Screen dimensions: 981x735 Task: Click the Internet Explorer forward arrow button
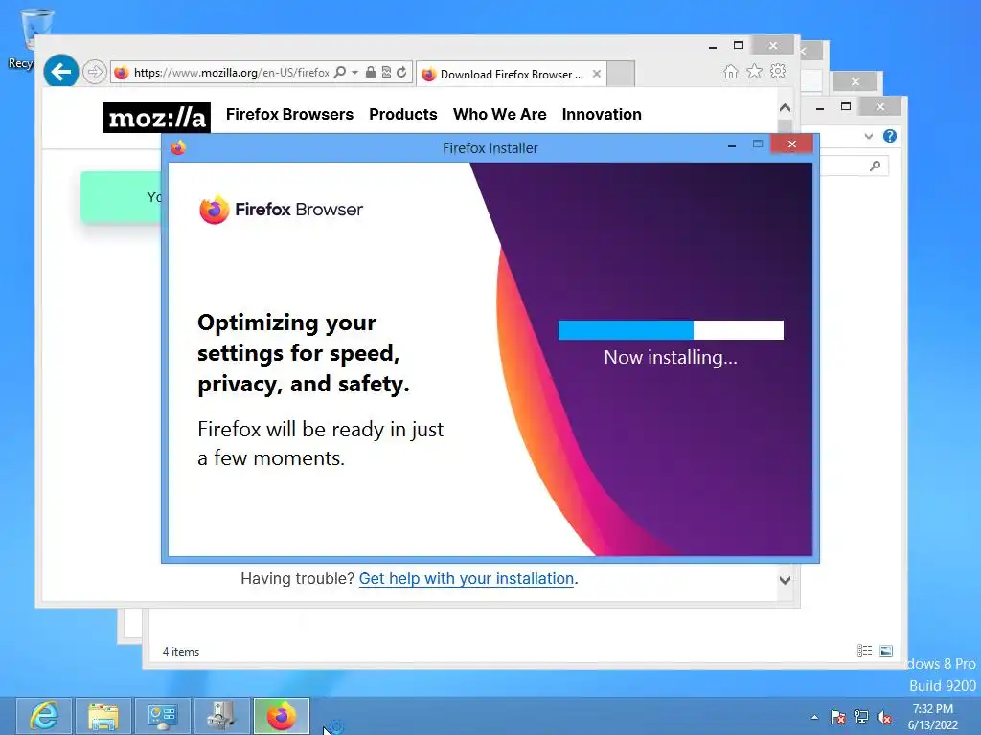[95, 72]
